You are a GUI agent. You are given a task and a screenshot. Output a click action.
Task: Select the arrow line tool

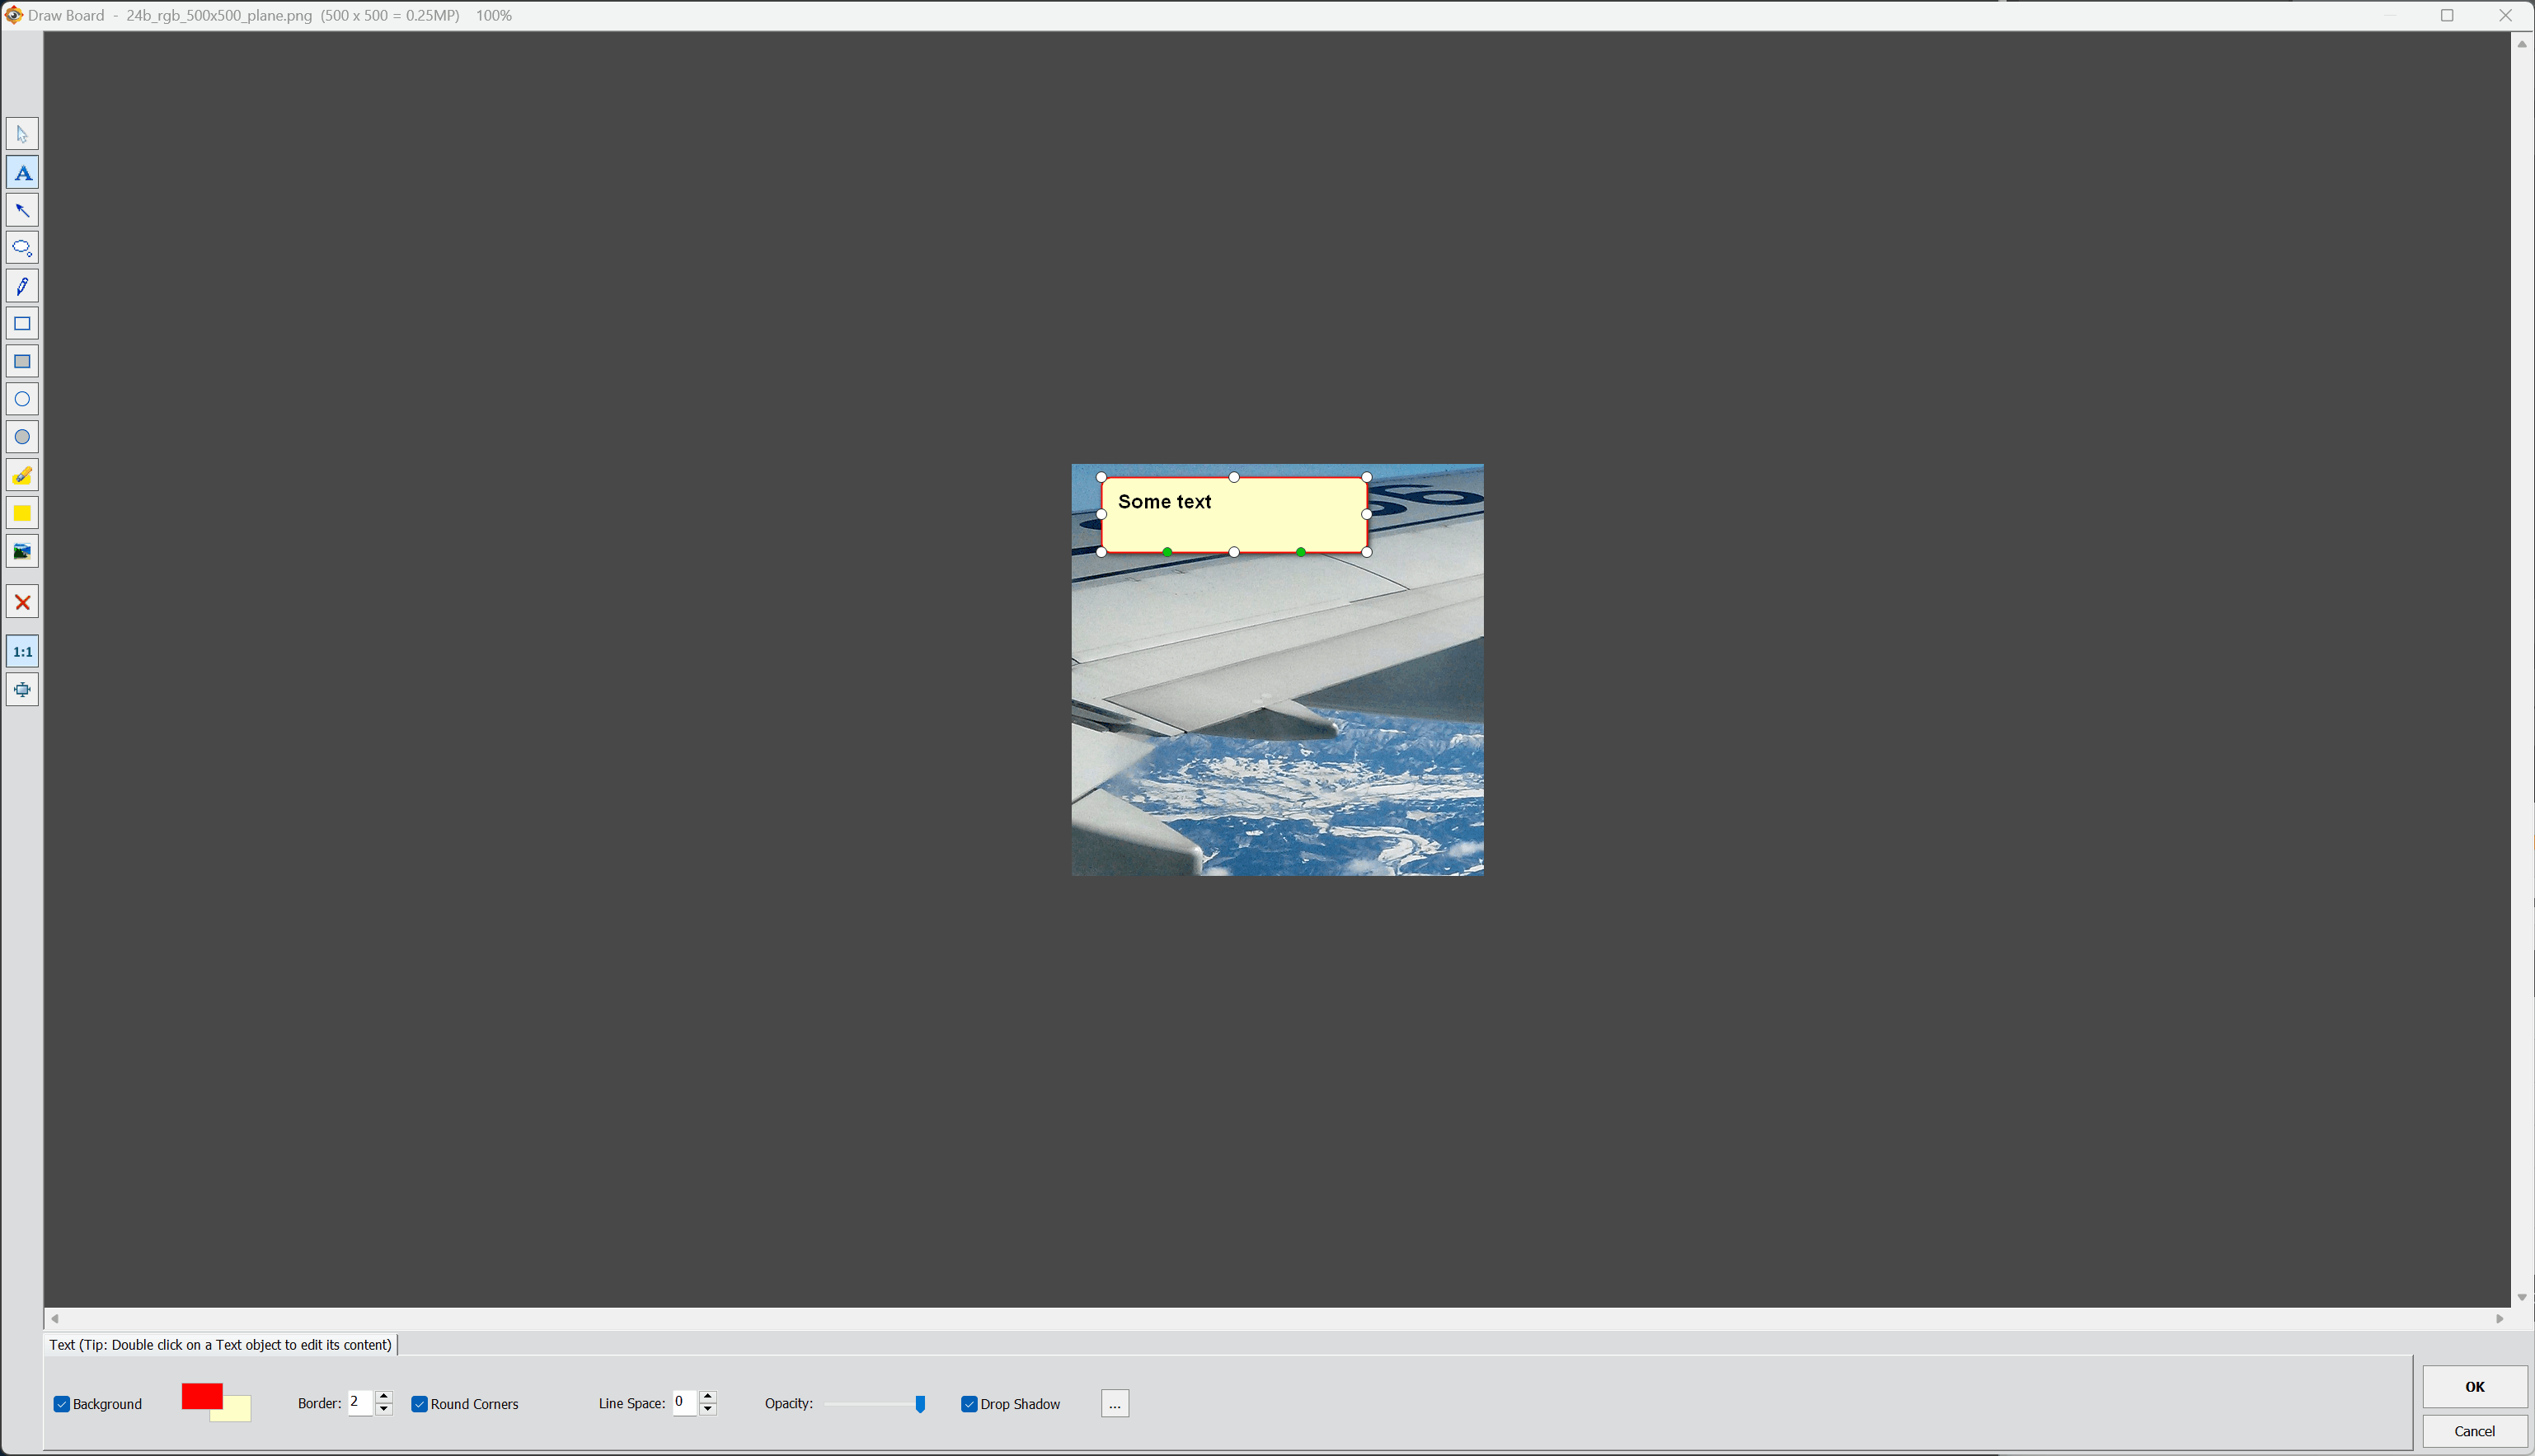[22, 211]
